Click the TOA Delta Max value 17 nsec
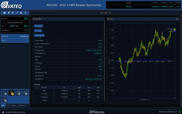This screenshot has height=114, width=182. point(100,76)
